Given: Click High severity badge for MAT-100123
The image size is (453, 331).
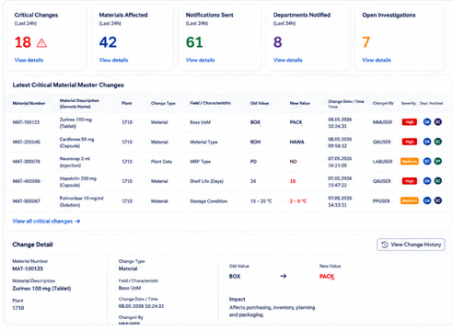Looking at the screenshot, I should [x=410, y=122].
